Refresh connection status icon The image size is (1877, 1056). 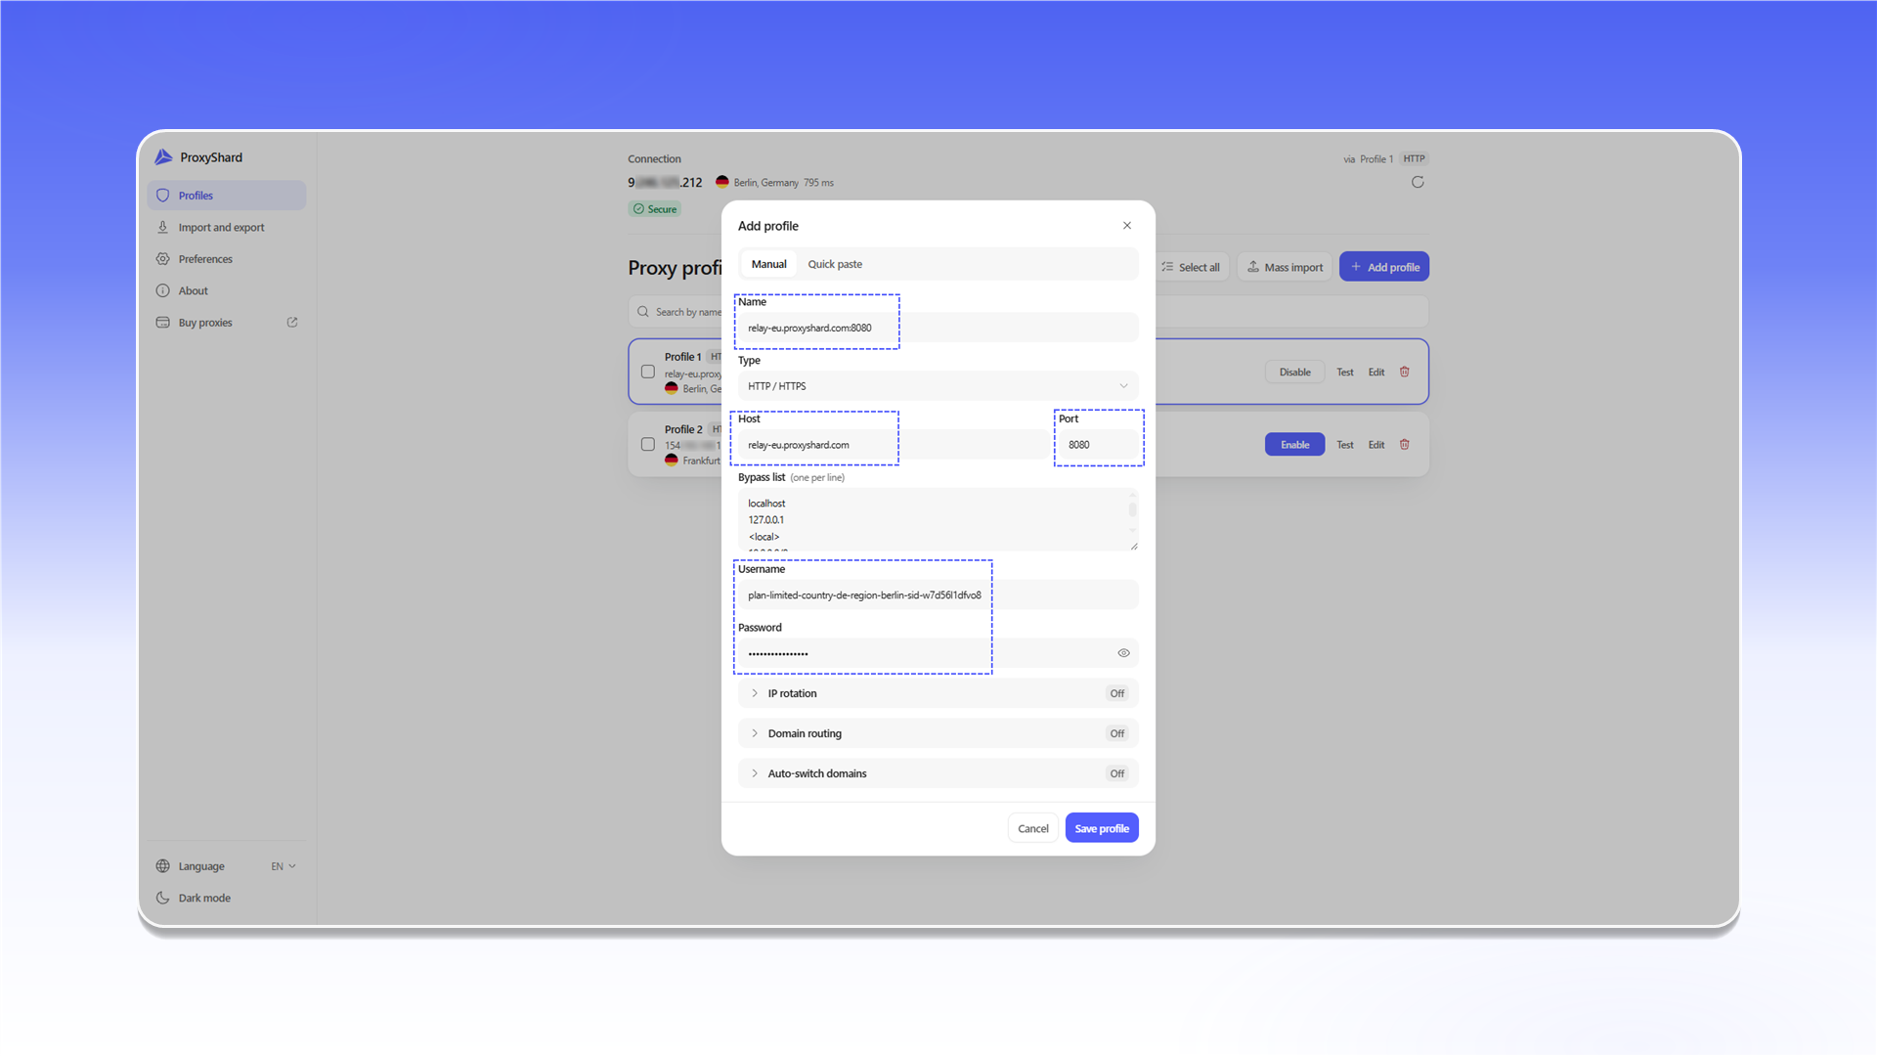coord(1418,182)
